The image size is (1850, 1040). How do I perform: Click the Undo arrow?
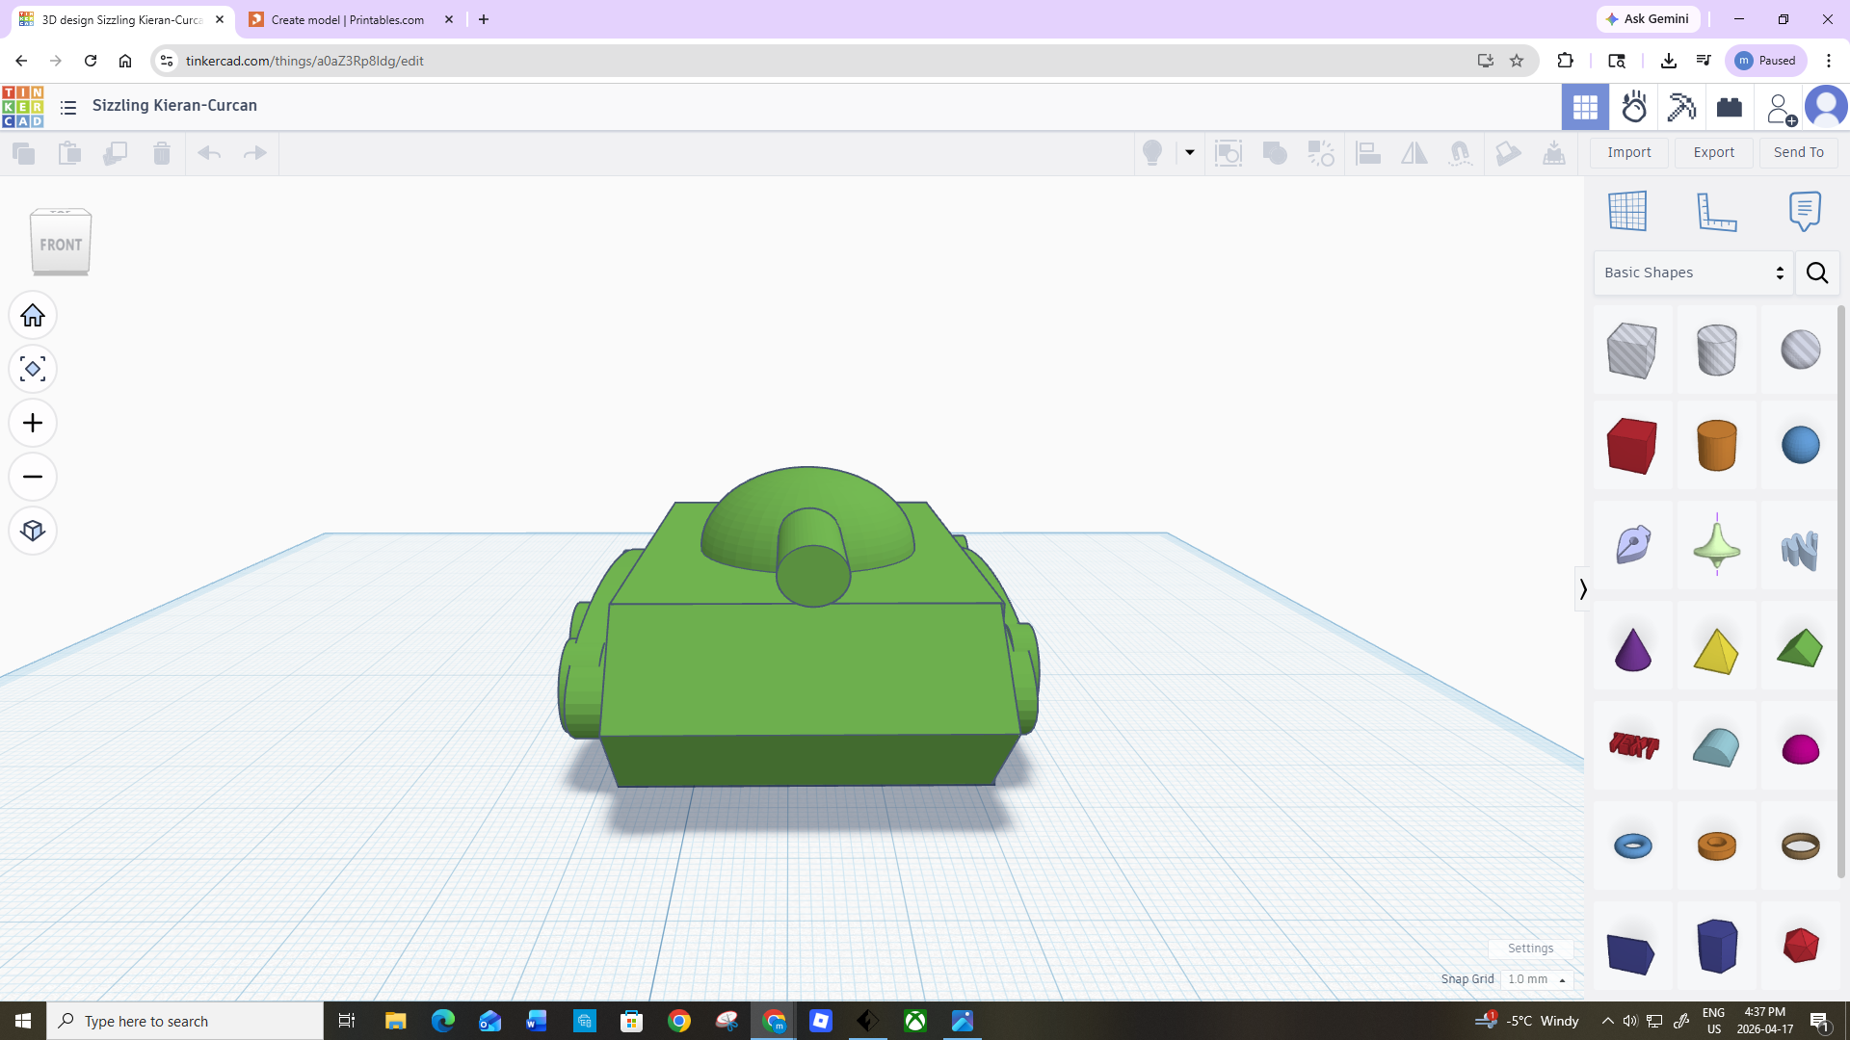click(x=209, y=153)
